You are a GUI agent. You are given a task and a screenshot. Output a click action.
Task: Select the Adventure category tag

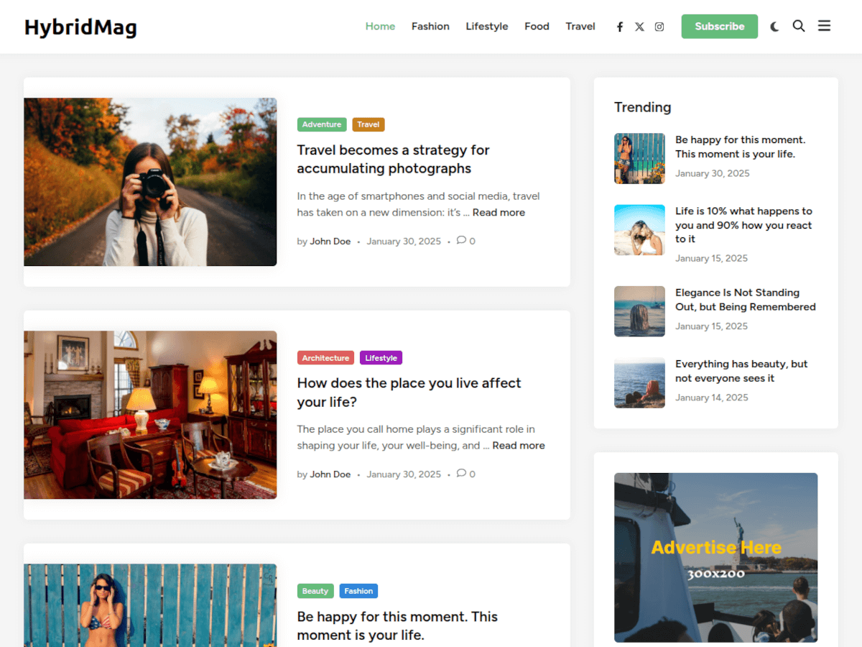322,124
